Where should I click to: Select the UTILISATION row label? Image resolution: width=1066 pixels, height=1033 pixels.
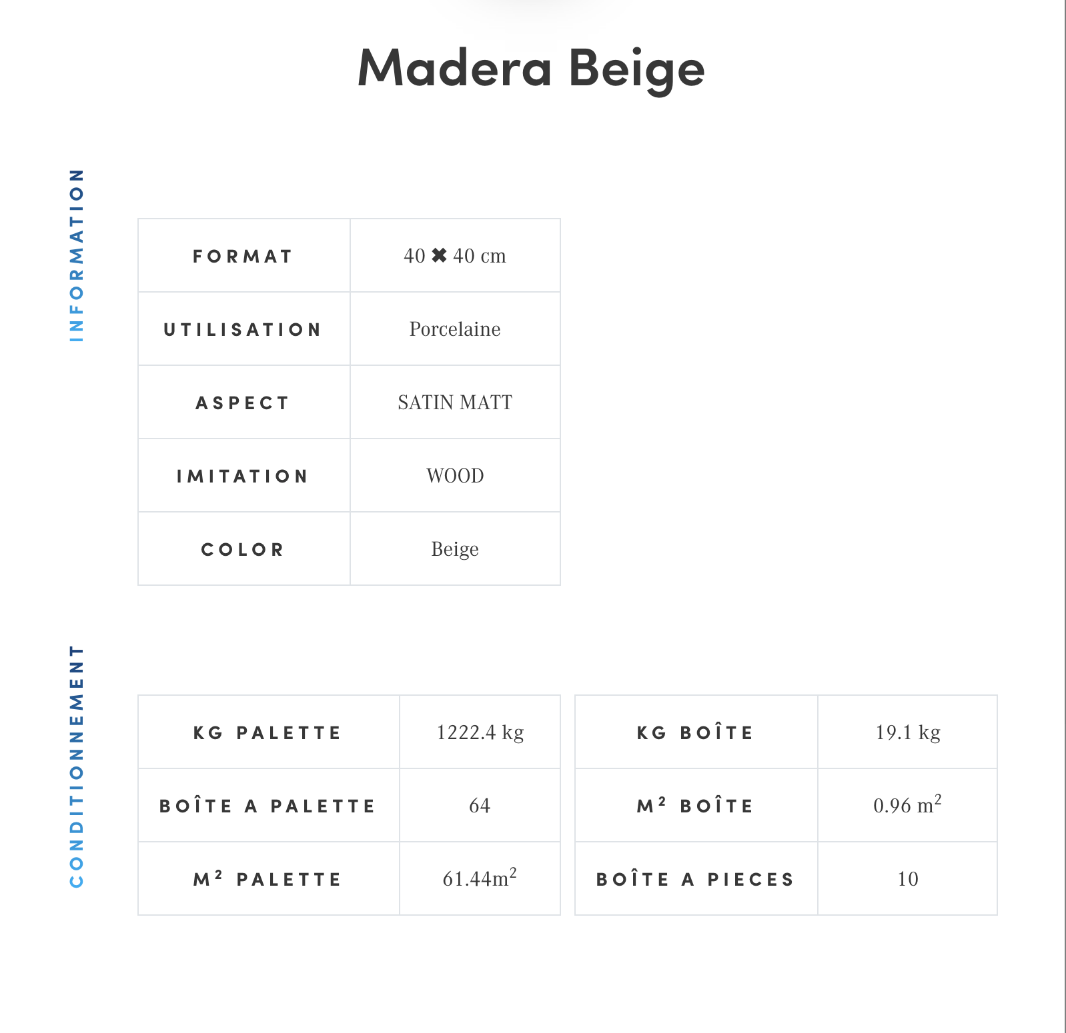point(243,330)
